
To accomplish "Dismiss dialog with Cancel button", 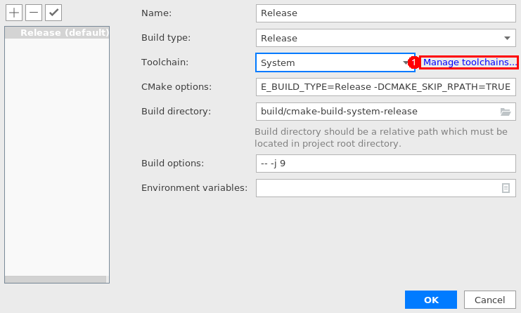I will (x=490, y=300).
